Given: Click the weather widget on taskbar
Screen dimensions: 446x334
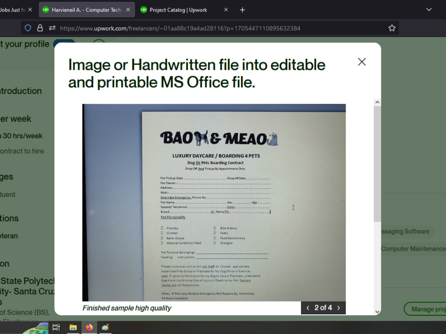Looking at the screenshot, I should (36, 328).
